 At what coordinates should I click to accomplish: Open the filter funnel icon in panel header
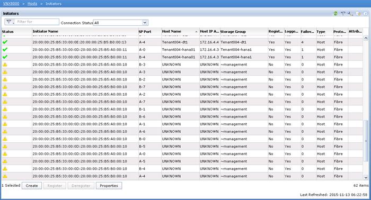(x=343, y=14)
